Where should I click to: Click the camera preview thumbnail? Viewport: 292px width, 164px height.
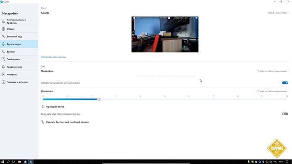pyautogui.click(x=165, y=35)
